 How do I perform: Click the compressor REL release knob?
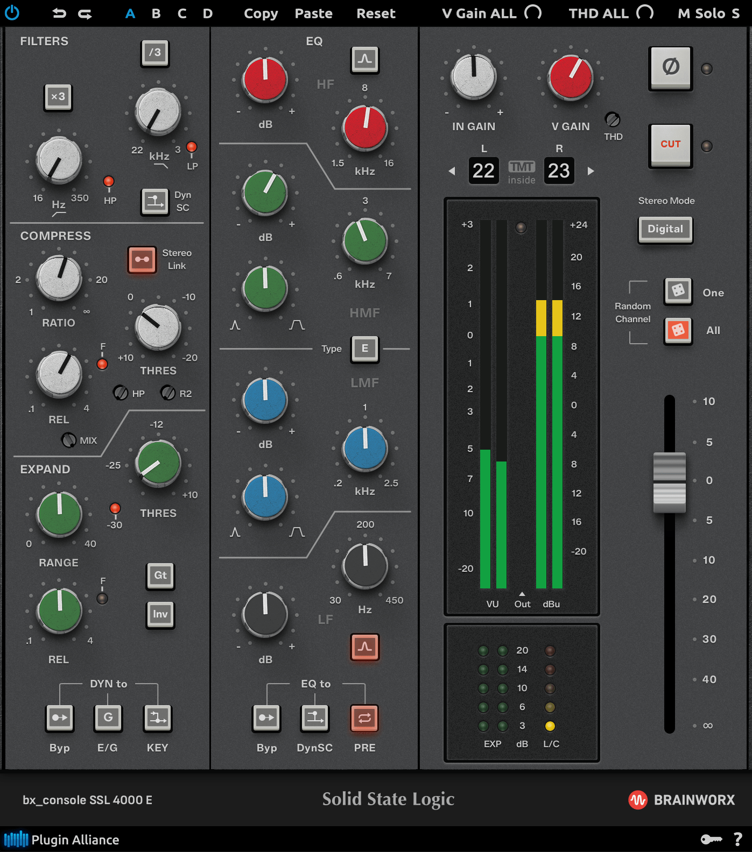[59, 374]
